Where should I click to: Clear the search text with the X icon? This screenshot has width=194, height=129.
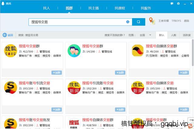128,22
